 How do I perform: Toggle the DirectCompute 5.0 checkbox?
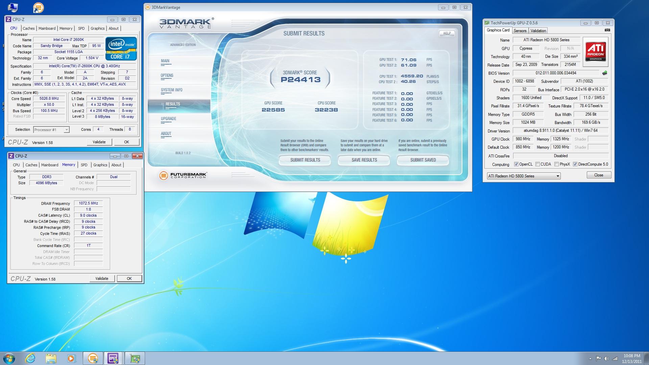coord(575,164)
